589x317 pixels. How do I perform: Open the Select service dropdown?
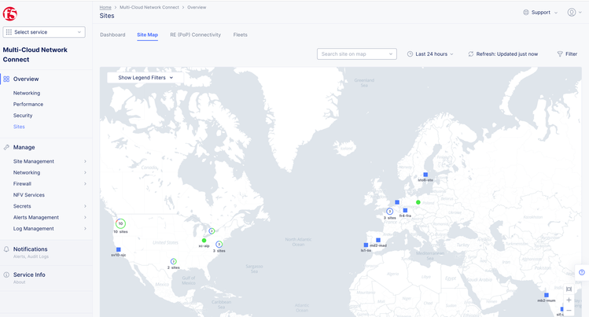44,32
